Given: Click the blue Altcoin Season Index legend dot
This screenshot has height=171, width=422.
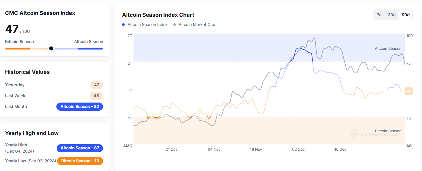Looking at the screenshot, I should click(x=124, y=25).
